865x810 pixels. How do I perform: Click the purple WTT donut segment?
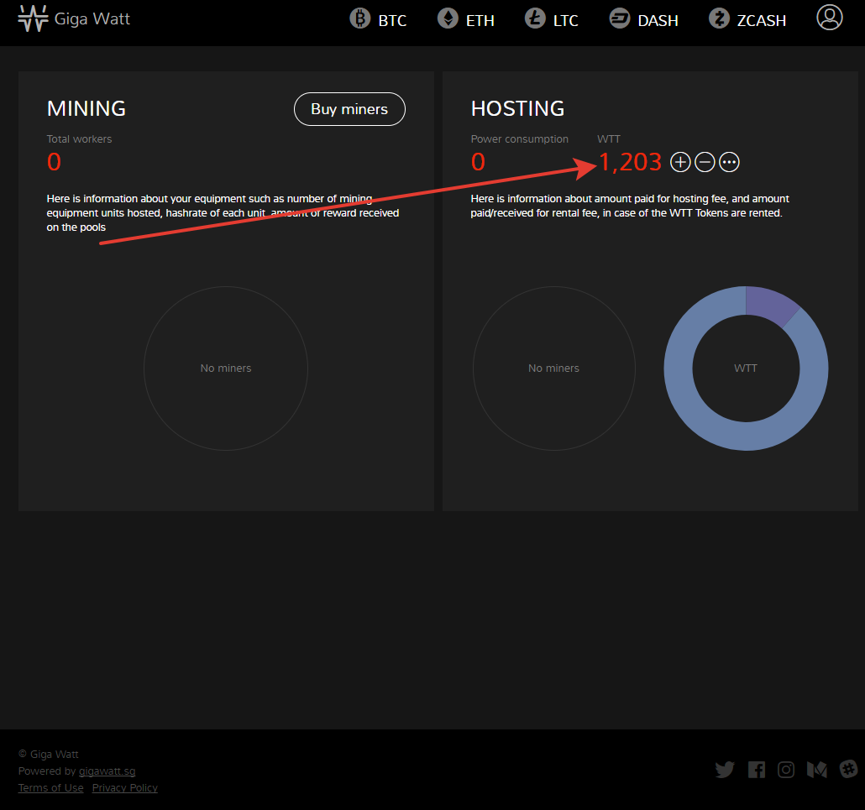pyautogui.click(x=770, y=306)
